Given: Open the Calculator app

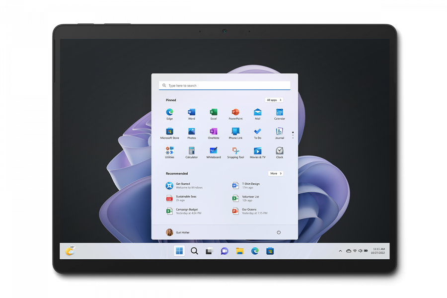Looking at the screenshot, I should (191, 151).
